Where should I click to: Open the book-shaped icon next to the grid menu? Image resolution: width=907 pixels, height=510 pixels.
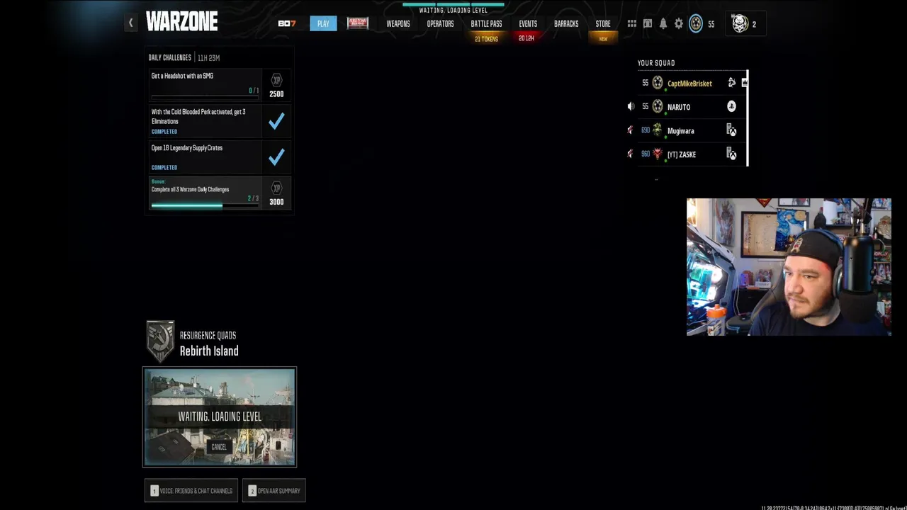[648, 23]
